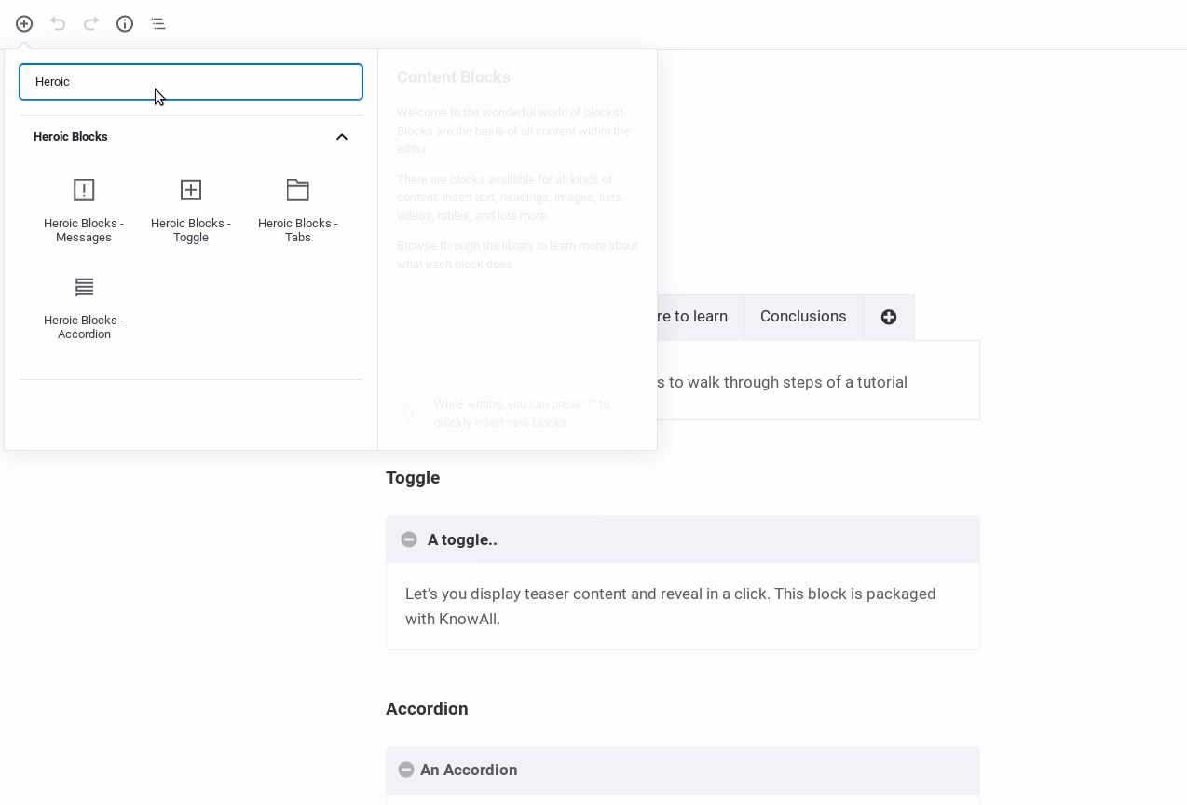Collapse the 'An Accordion' minus icon
1187x805 pixels.
406,770
